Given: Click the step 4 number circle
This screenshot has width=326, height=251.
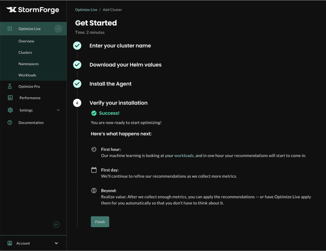Looking at the screenshot, I should (x=77, y=103).
